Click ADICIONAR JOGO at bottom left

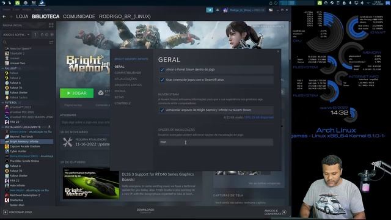coord(18,212)
